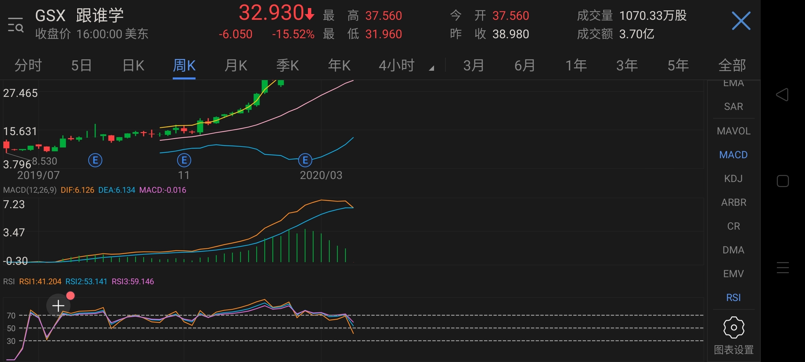This screenshot has width=805, height=362.
Task: Click the 2020/03 date label
Action: tap(321, 175)
